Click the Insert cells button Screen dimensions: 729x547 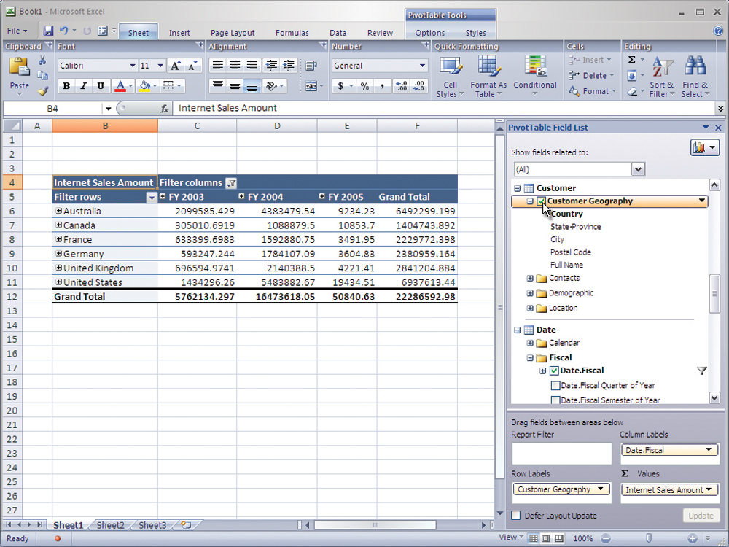pyautogui.click(x=590, y=60)
